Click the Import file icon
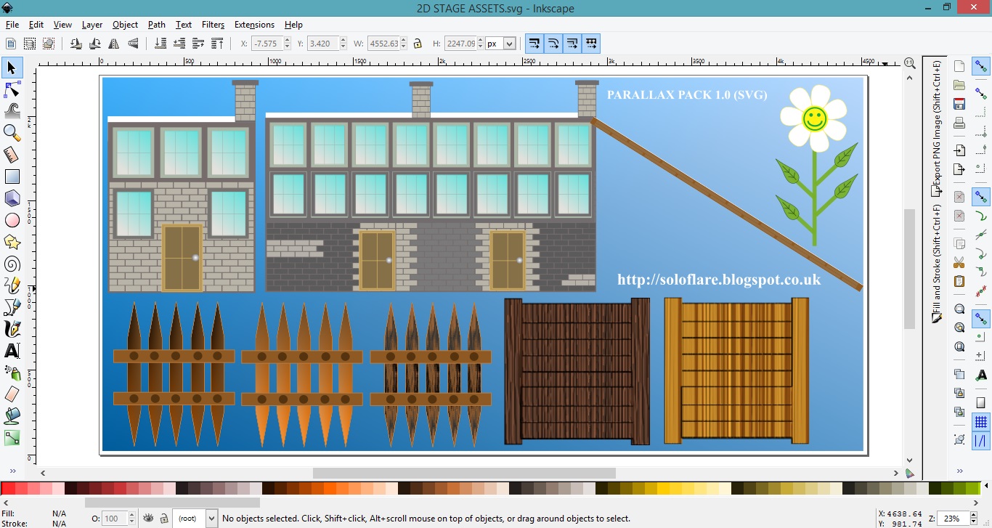Viewport: 992px width, 528px height. (959, 150)
